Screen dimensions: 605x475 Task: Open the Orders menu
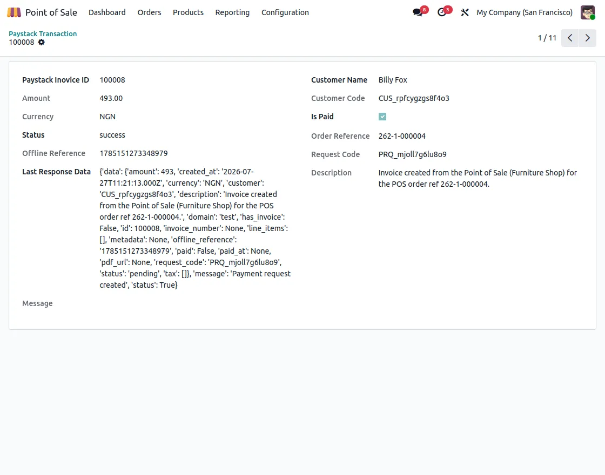149,12
